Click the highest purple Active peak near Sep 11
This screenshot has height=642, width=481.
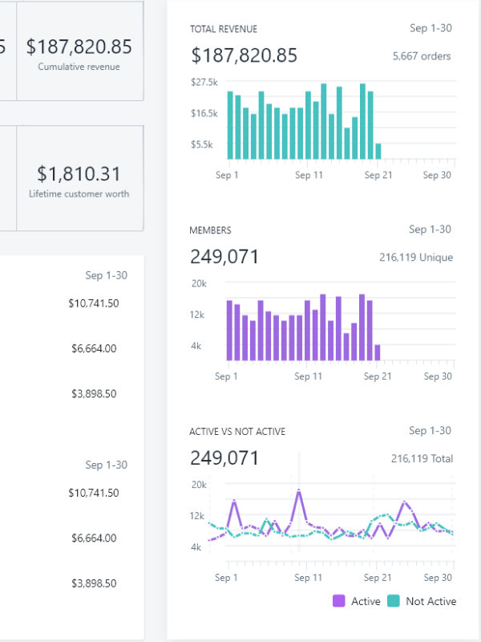point(299,490)
